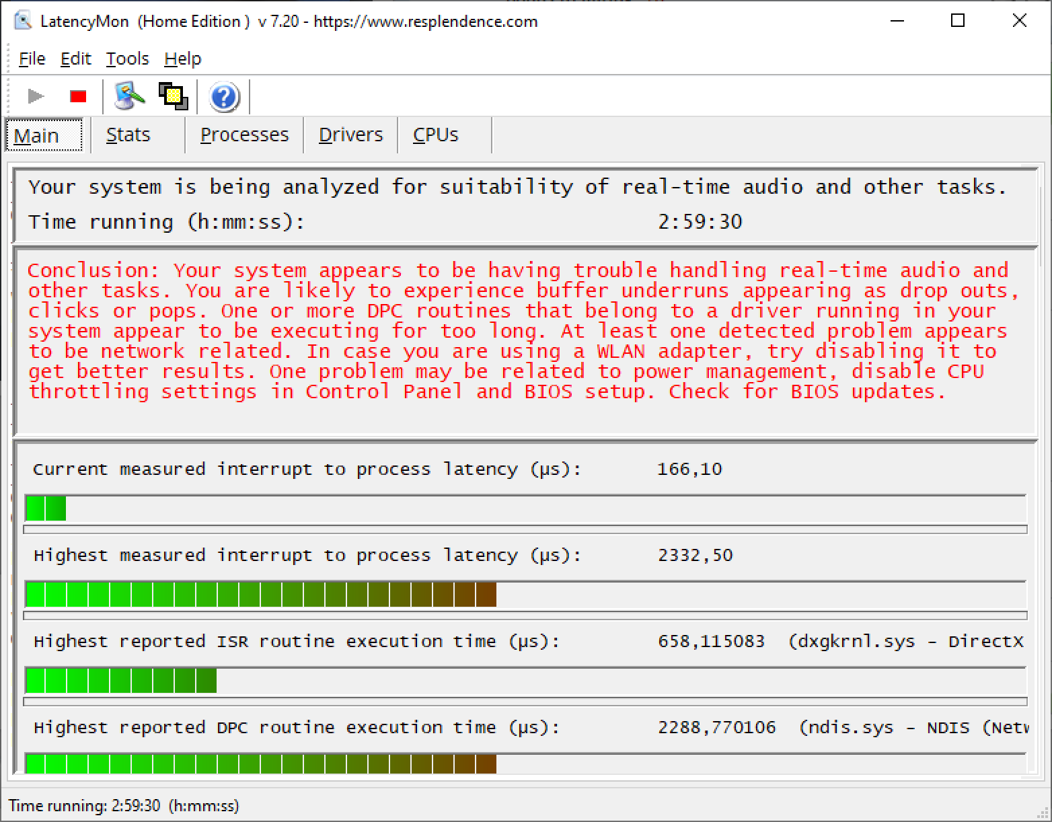
Task: Start the latency monitor with the play icon
Action: click(36, 97)
